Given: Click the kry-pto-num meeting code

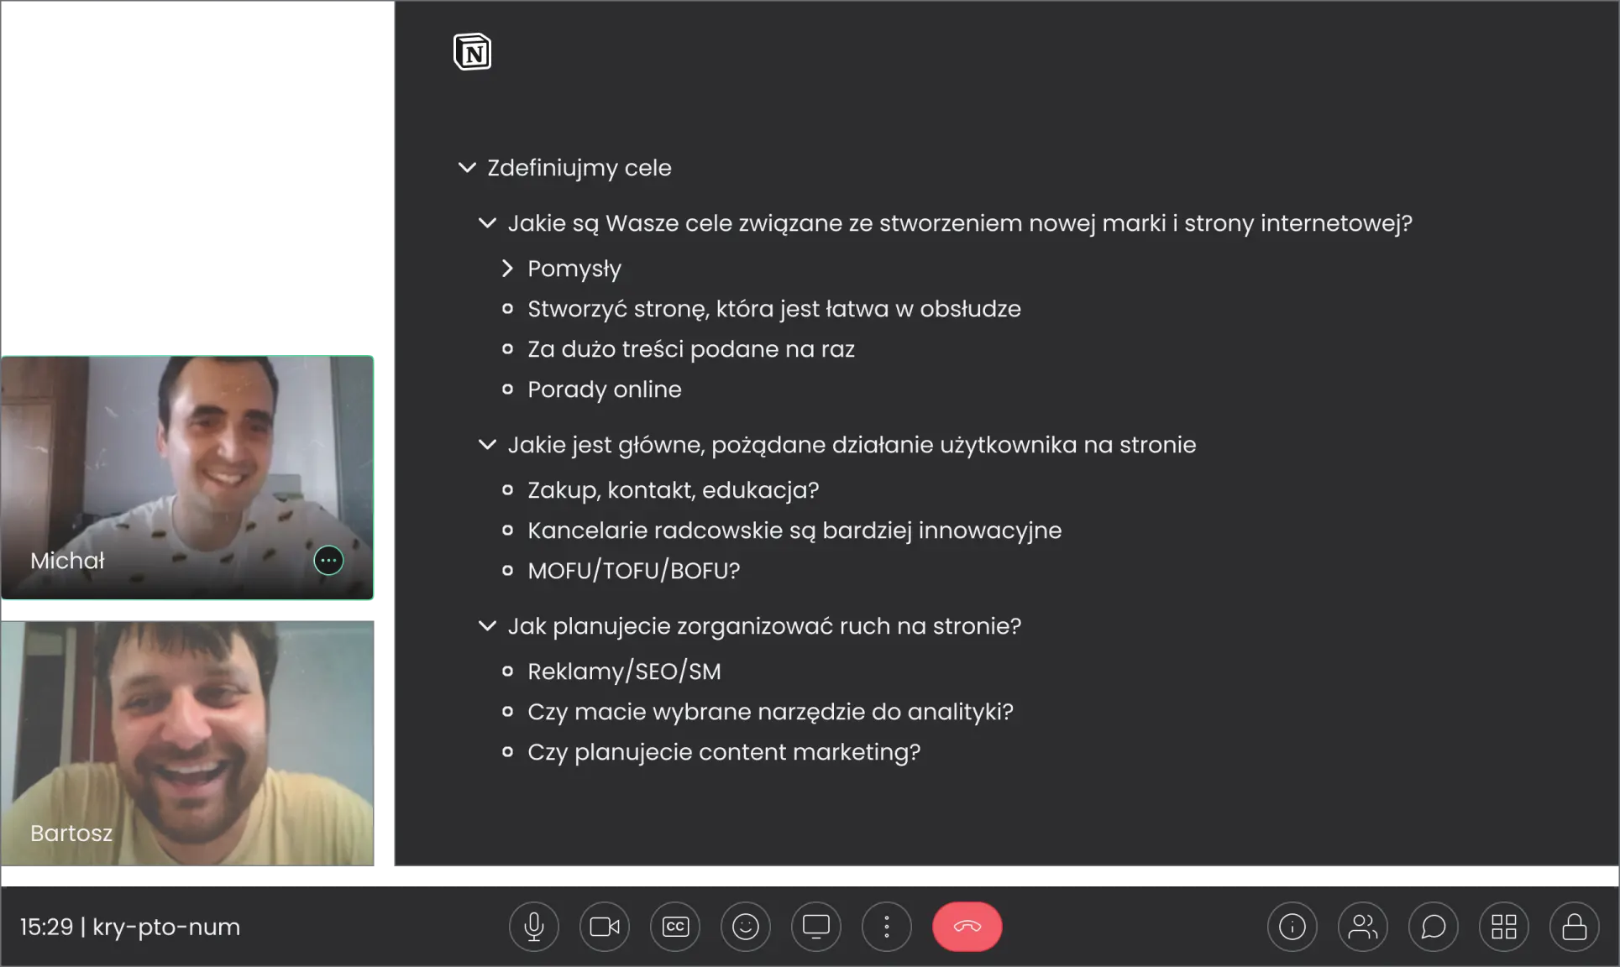Looking at the screenshot, I should point(166,927).
